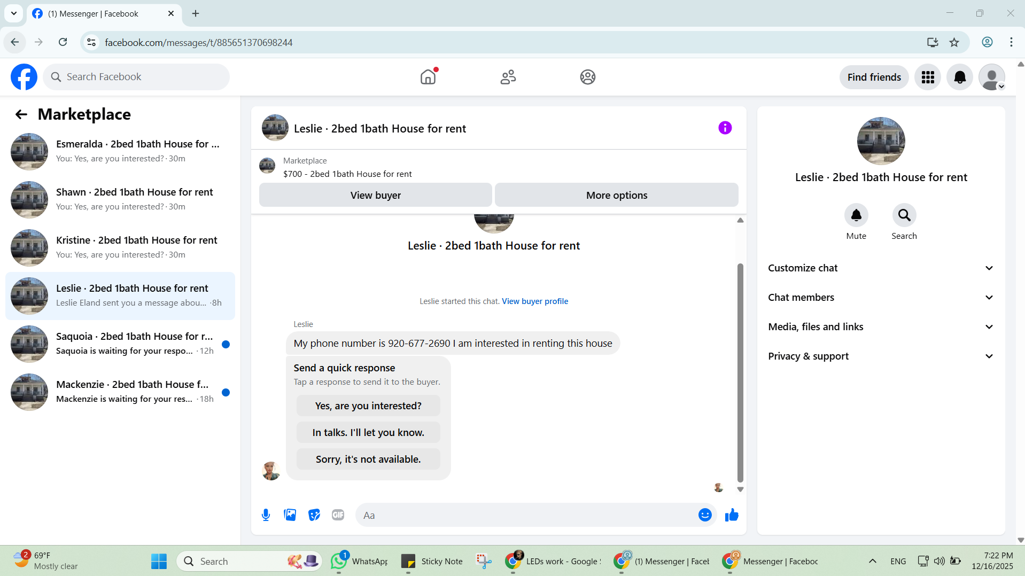1025x576 pixels.
Task: Search in conversation magnifier icon
Action: pos(904,215)
